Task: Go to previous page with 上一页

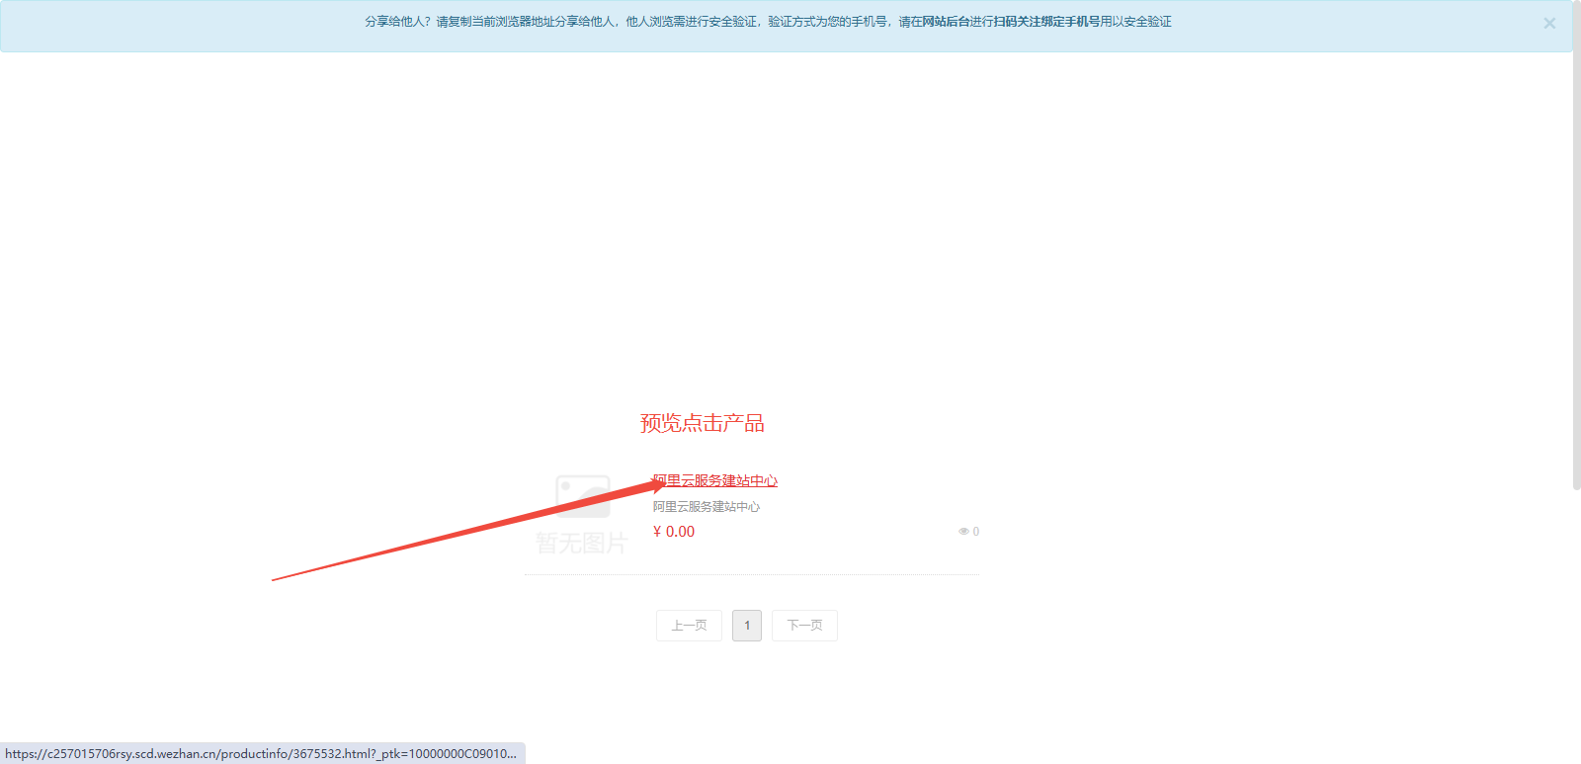Action: (689, 626)
